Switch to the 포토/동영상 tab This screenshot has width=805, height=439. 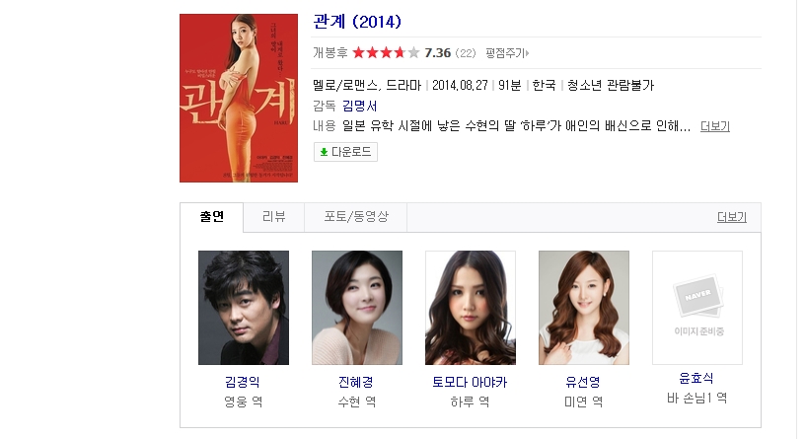(x=356, y=217)
